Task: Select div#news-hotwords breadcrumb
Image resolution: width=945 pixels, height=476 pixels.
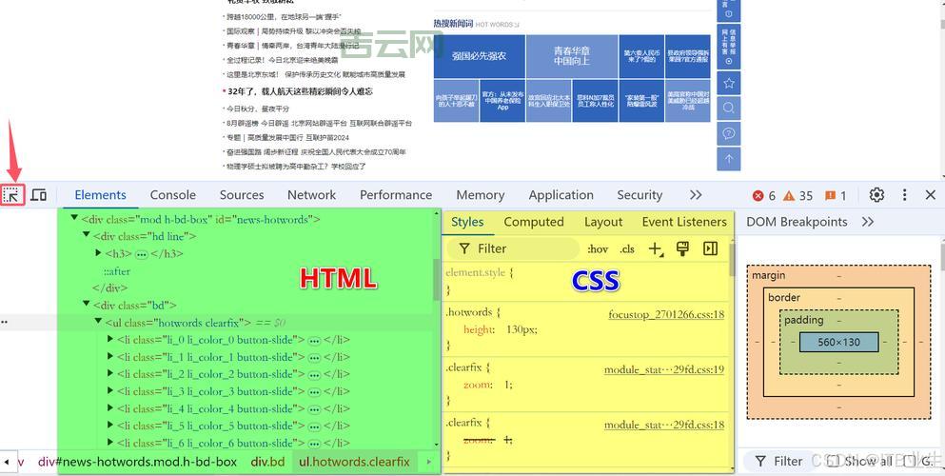Action: (x=137, y=462)
